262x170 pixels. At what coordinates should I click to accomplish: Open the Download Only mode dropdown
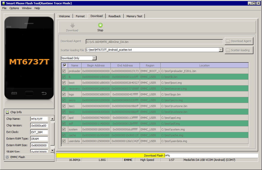94,58
